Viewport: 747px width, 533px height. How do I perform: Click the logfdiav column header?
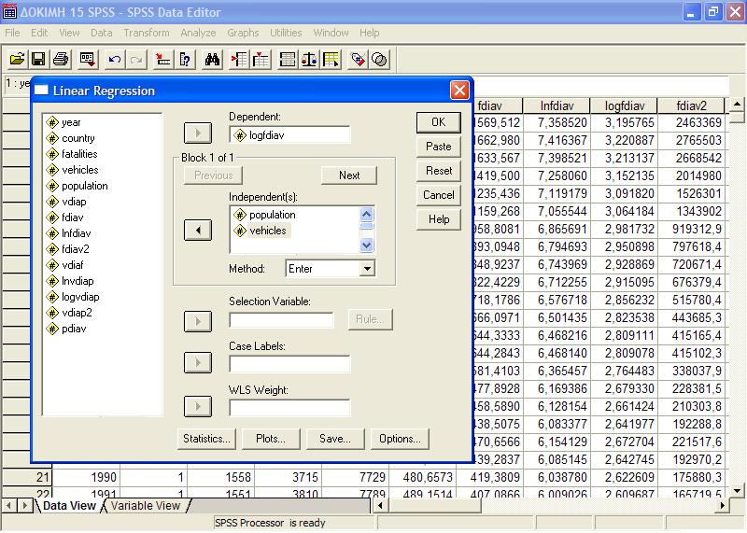(624, 105)
